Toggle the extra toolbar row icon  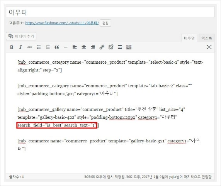pos(129,47)
